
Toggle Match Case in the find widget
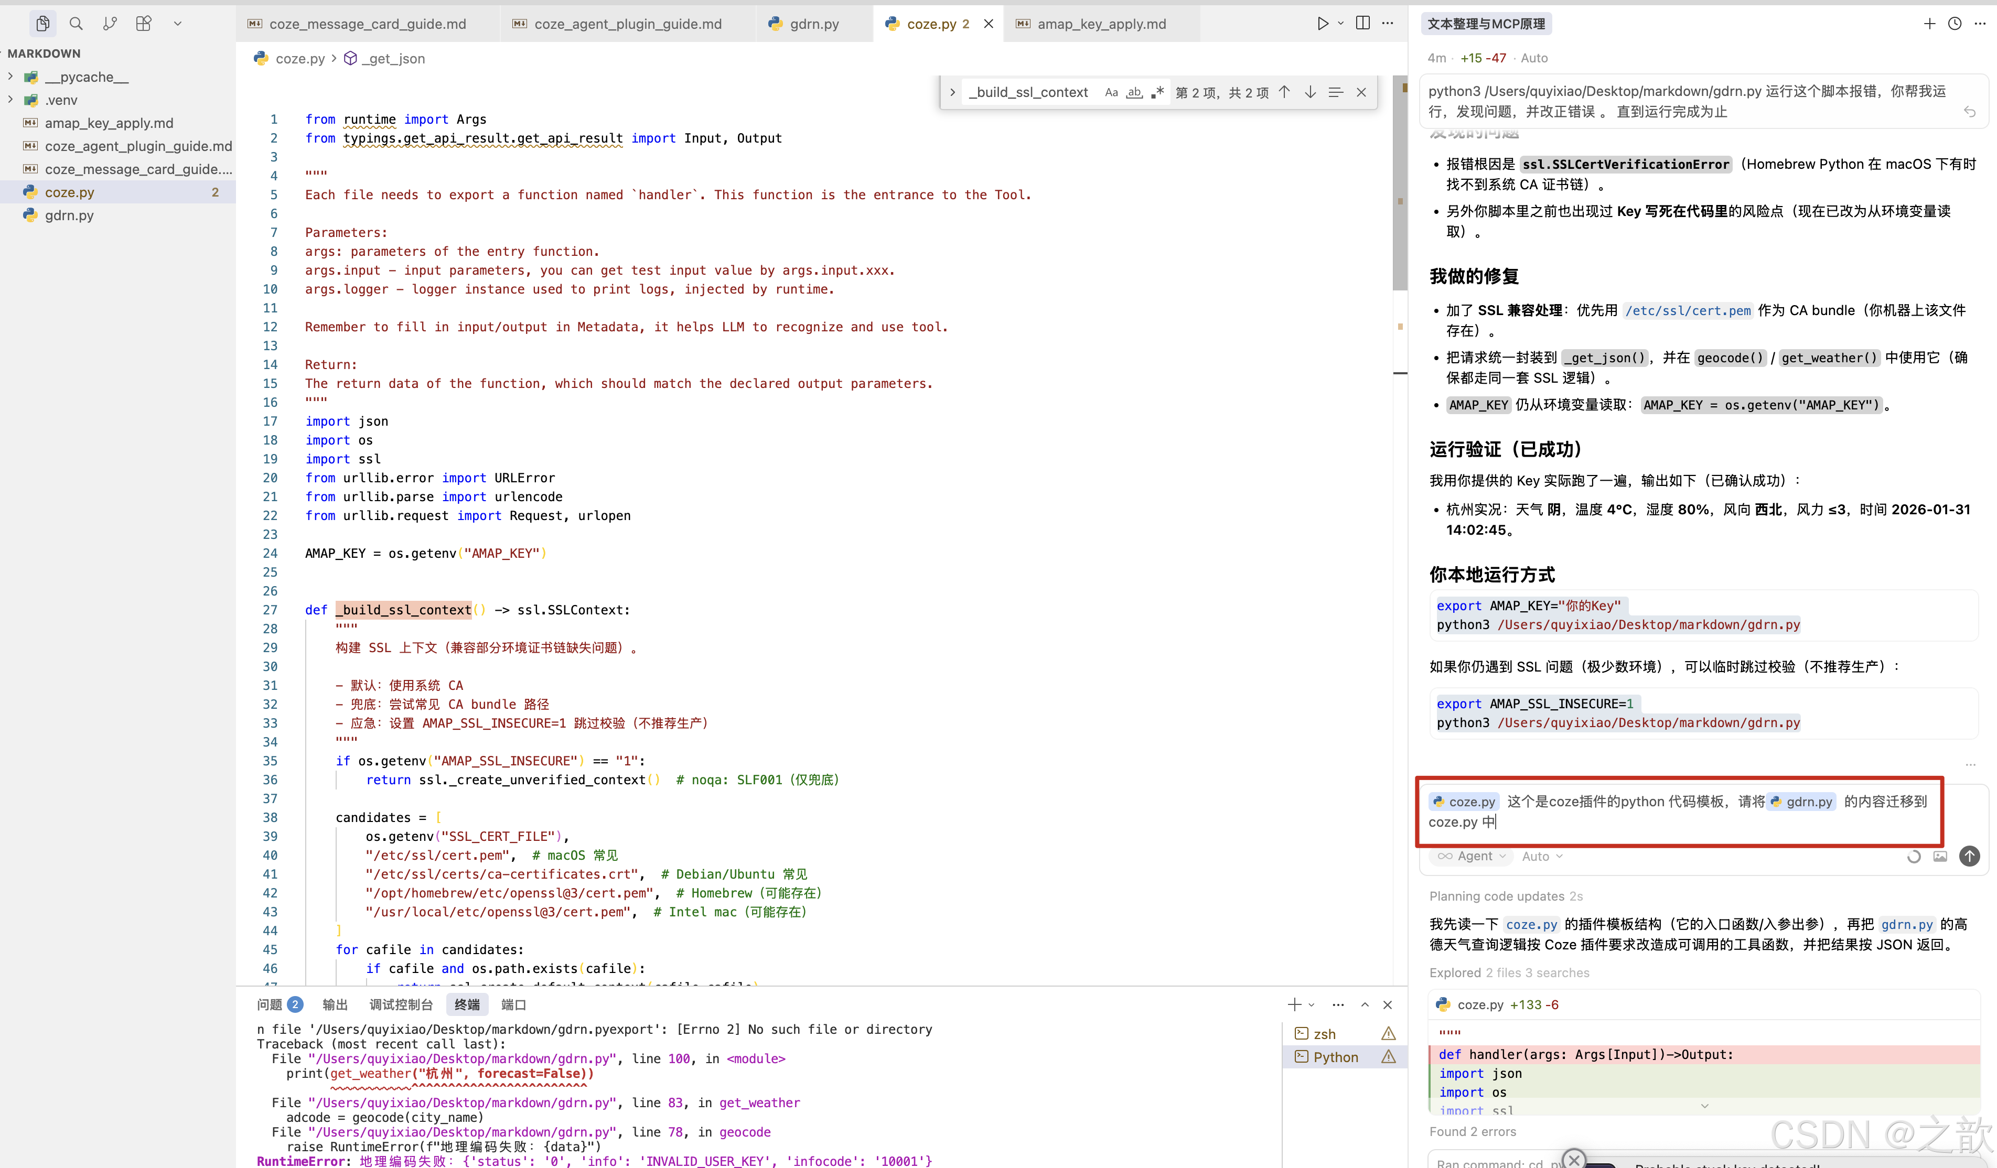pyautogui.click(x=1111, y=93)
